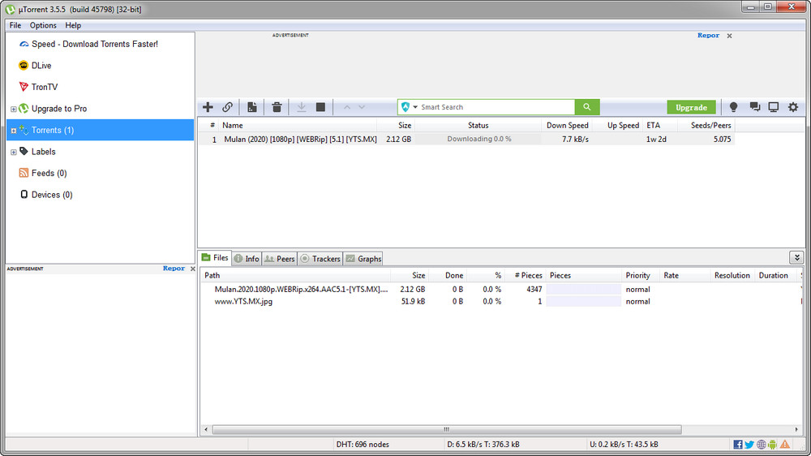Click the Add Torrent plus icon

click(x=208, y=107)
